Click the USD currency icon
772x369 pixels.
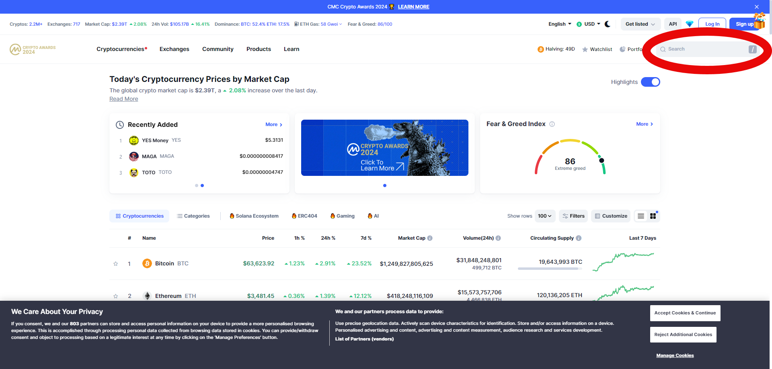(579, 24)
